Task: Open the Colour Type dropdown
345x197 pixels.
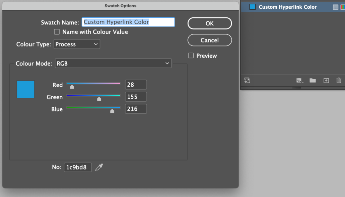Action: coord(77,44)
